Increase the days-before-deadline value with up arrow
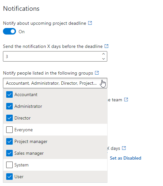The height and width of the screenshot is (186, 163). point(104,54)
